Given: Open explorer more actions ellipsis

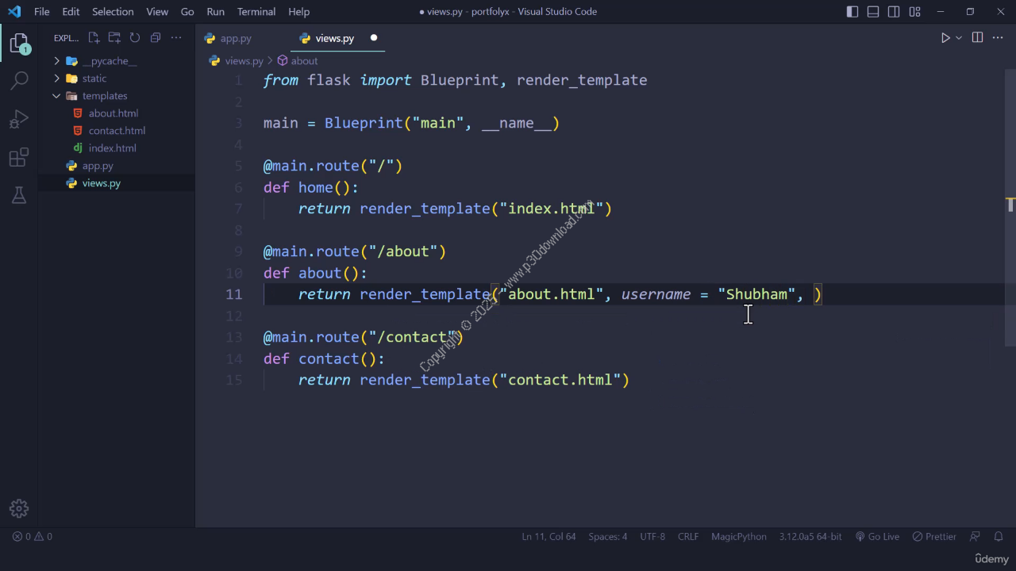Looking at the screenshot, I should click(176, 38).
